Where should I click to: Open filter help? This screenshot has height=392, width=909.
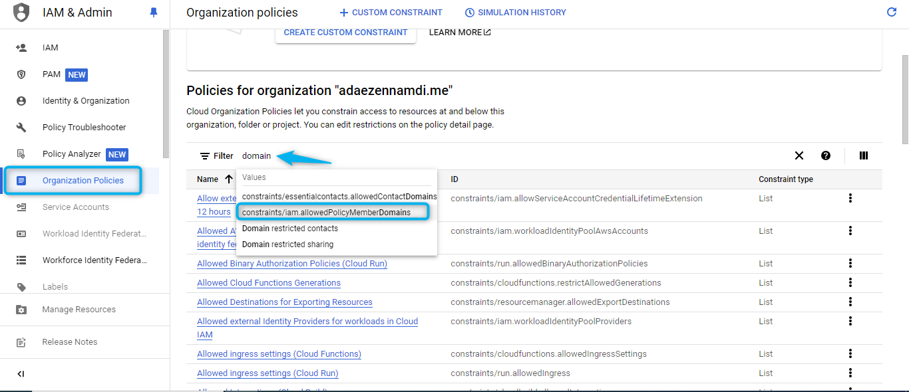tap(826, 155)
